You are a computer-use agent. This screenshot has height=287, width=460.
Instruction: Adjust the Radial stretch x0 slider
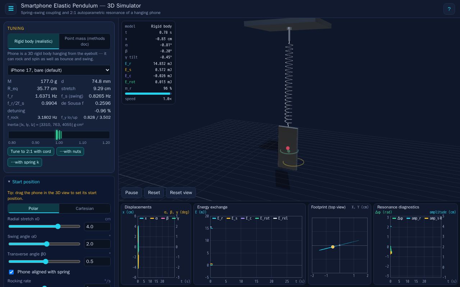(44, 226)
